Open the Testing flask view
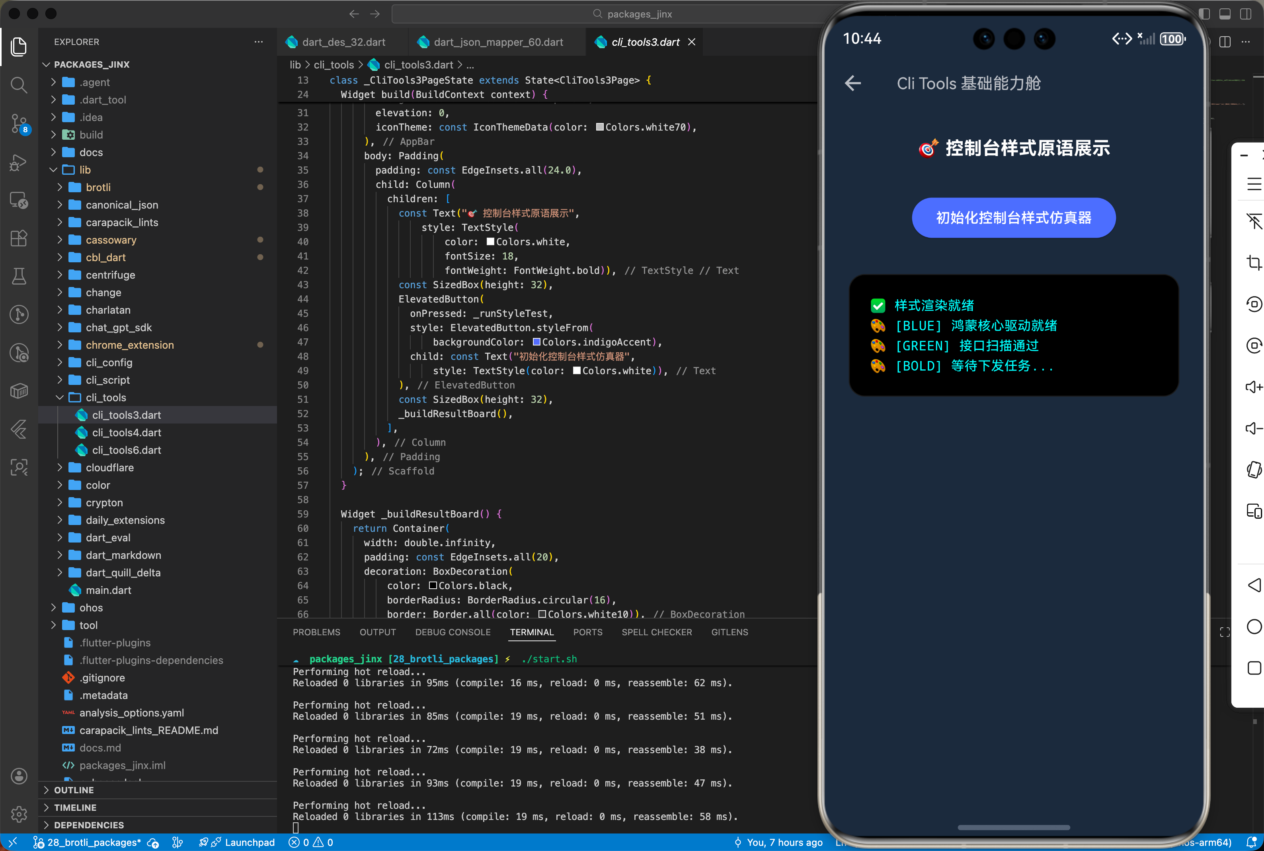1264x851 pixels. coord(19,276)
